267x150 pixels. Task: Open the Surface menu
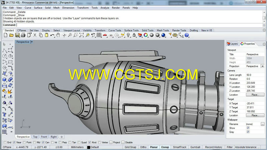pos(38,8)
